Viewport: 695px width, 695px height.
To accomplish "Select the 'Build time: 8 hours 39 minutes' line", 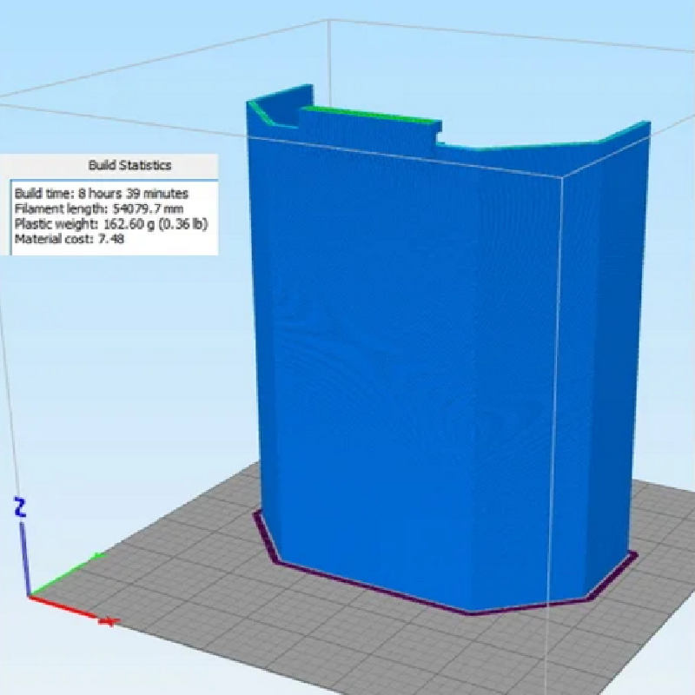I will pos(102,194).
